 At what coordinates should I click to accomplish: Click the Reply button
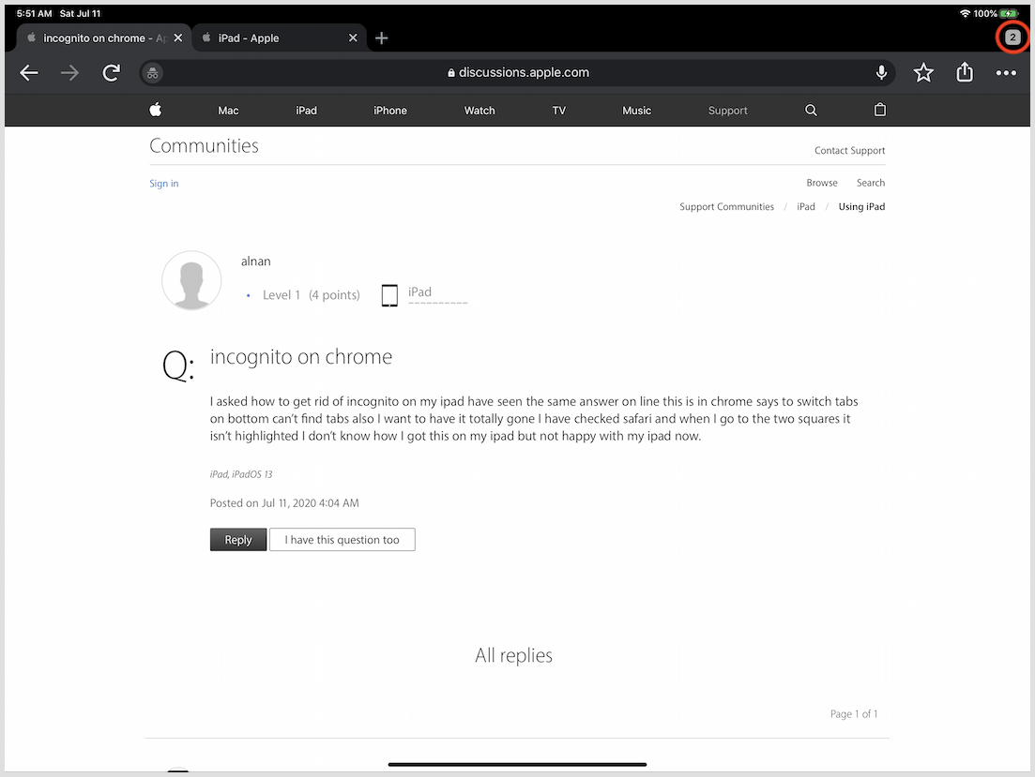[238, 540]
